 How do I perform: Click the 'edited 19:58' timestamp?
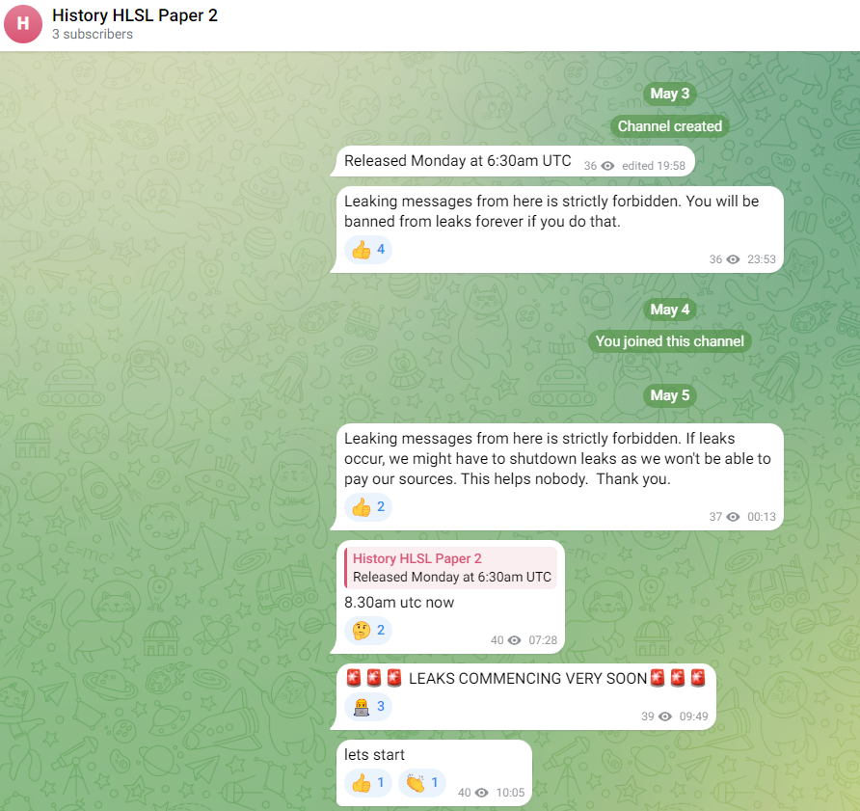click(654, 166)
